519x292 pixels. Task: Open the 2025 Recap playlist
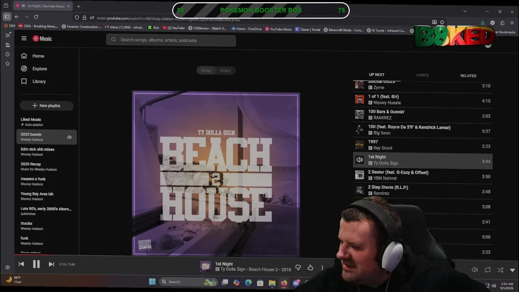pyautogui.click(x=47, y=166)
